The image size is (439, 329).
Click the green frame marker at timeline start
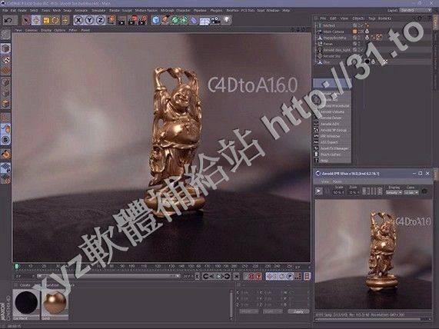(x=16, y=267)
